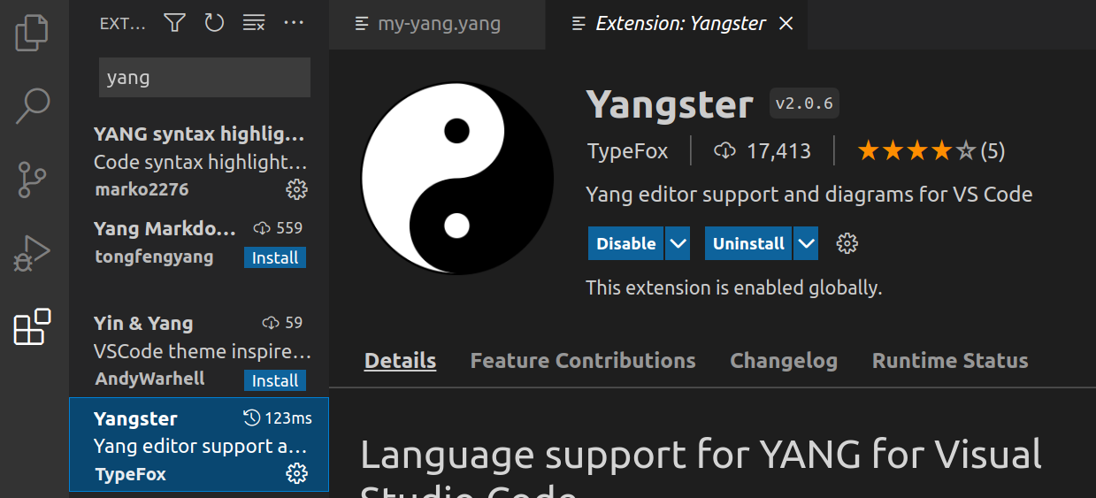The width and height of the screenshot is (1096, 498).
Task: Switch to the my-yang.yang editor tab
Action: [x=436, y=24]
